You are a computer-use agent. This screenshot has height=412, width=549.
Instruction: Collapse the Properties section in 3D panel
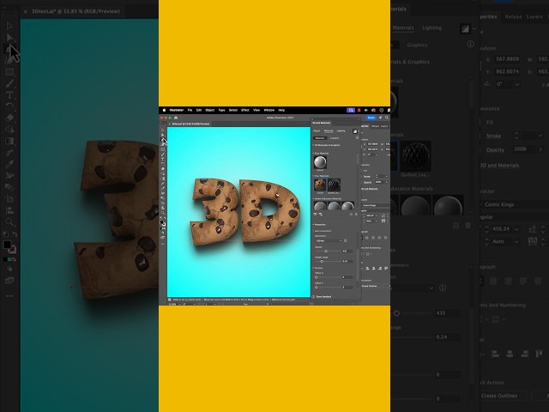pyautogui.click(x=313, y=225)
